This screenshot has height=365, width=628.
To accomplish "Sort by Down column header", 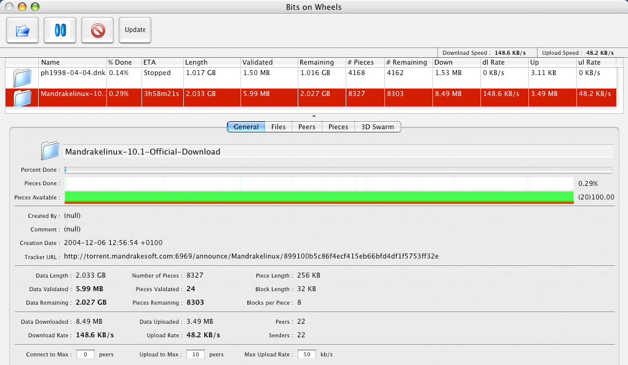I will click(456, 63).
